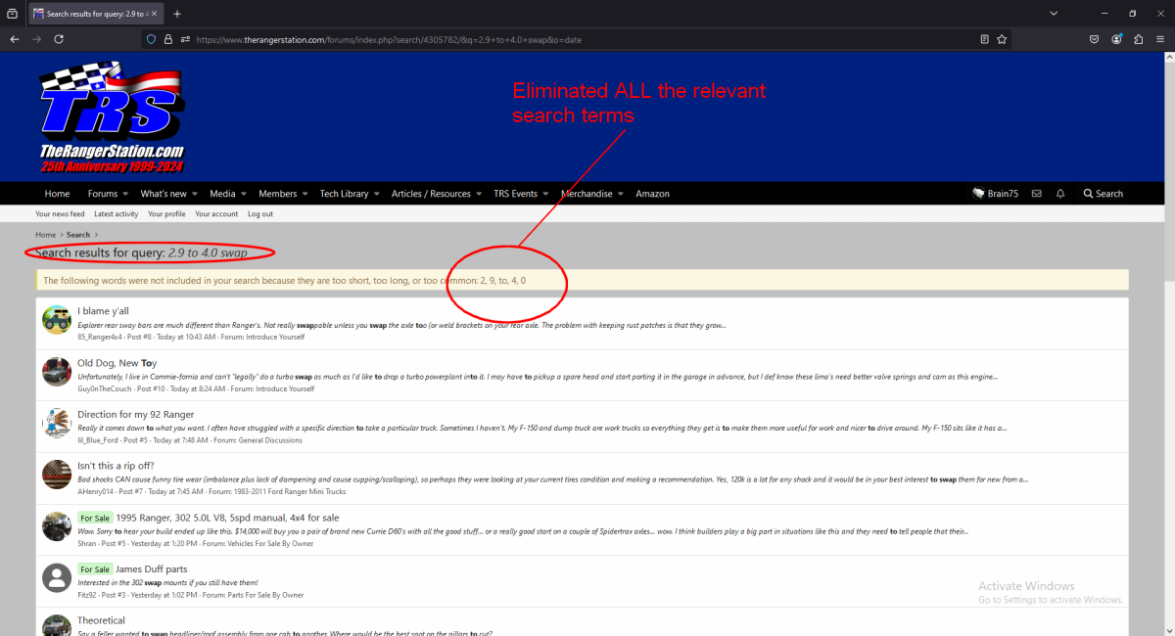Close the Search results tab
1175x636 pixels.
(x=155, y=14)
